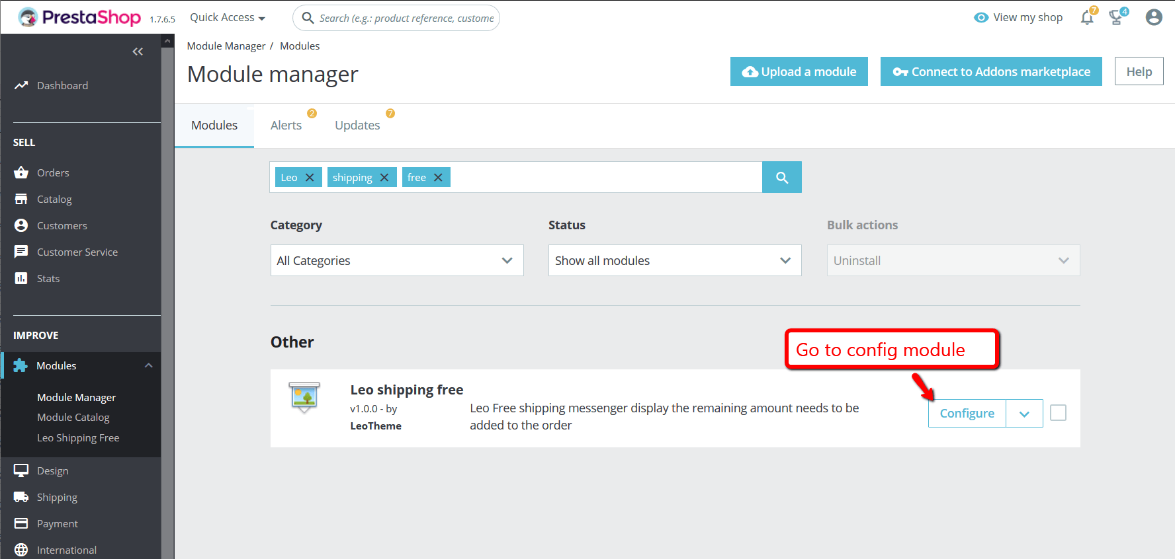Open Module Catalog in the sidebar
The height and width of the screenshot is (559, 1175).
point(73,417)
